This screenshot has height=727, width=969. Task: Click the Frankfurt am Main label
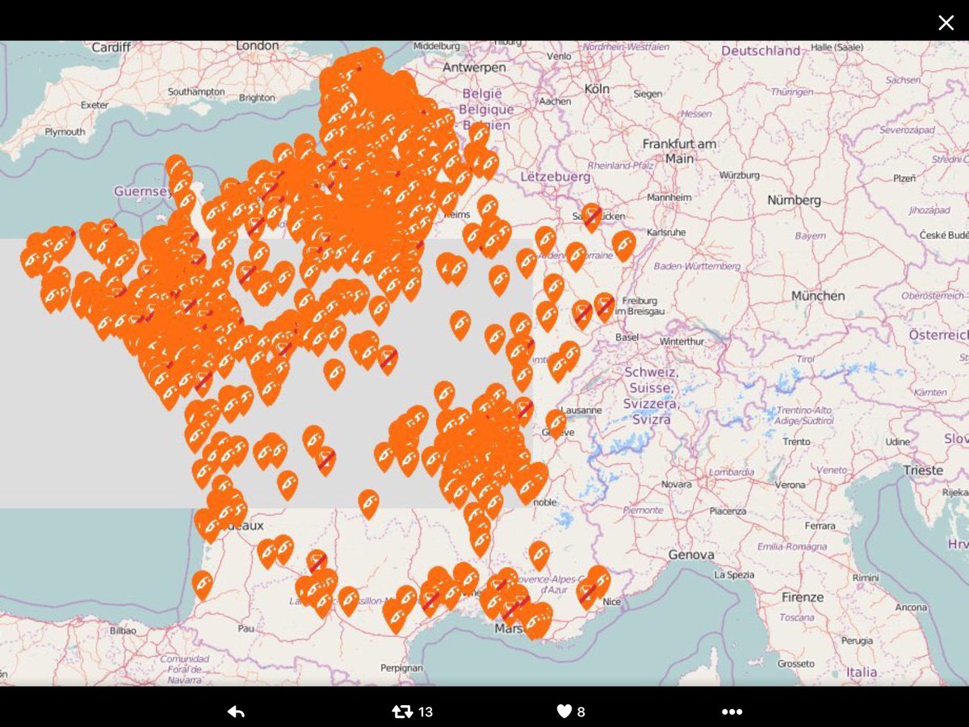(x=679, y=151)
